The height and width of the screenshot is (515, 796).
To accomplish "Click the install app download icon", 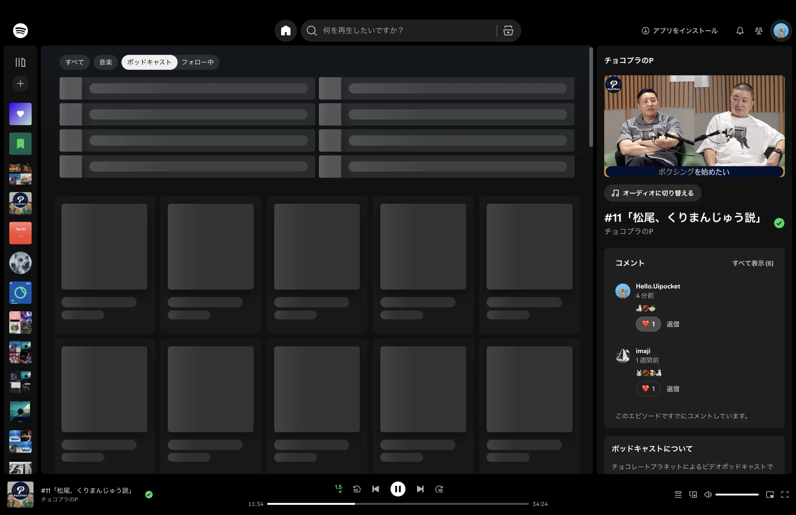I will (645, 31).
